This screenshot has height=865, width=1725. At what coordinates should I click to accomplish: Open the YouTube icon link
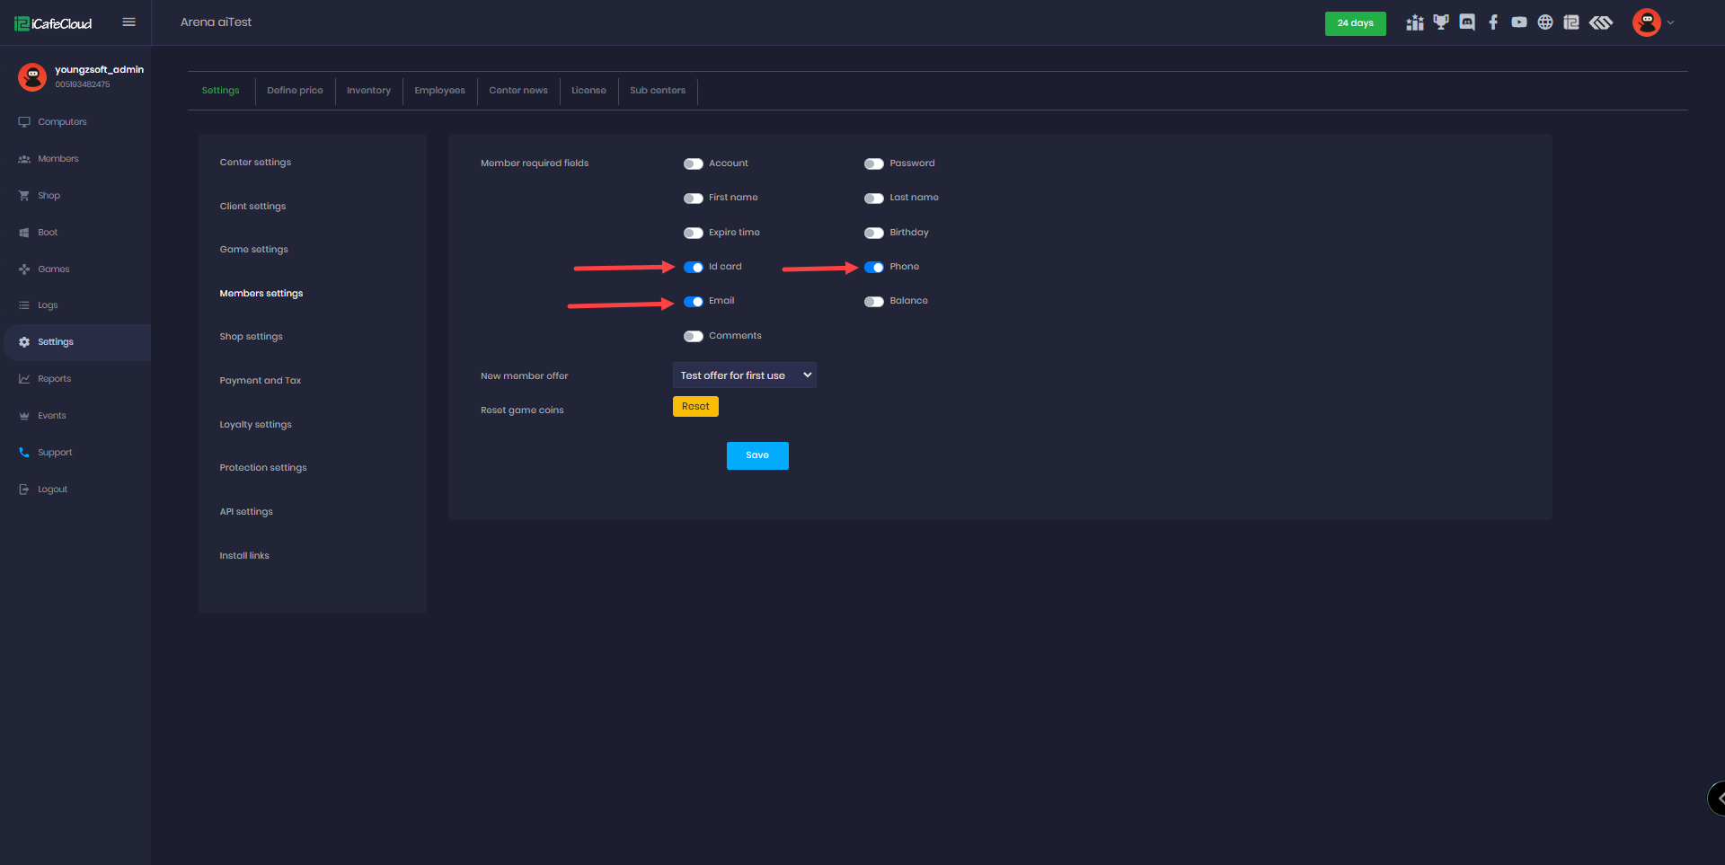tap(1519, 22)
